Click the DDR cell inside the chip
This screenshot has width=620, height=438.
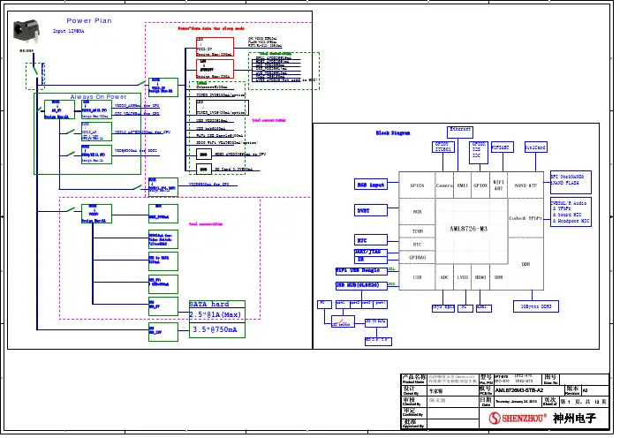525,263
